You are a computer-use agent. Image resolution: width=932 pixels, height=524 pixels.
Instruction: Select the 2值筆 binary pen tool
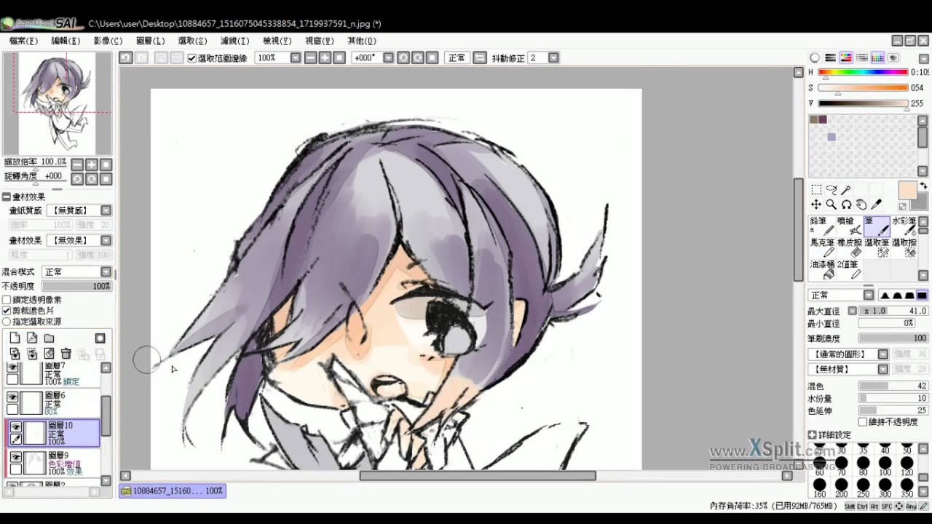click(849, 270)
